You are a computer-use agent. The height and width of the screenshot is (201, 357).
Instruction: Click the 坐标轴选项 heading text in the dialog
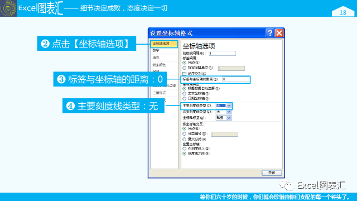199,46
